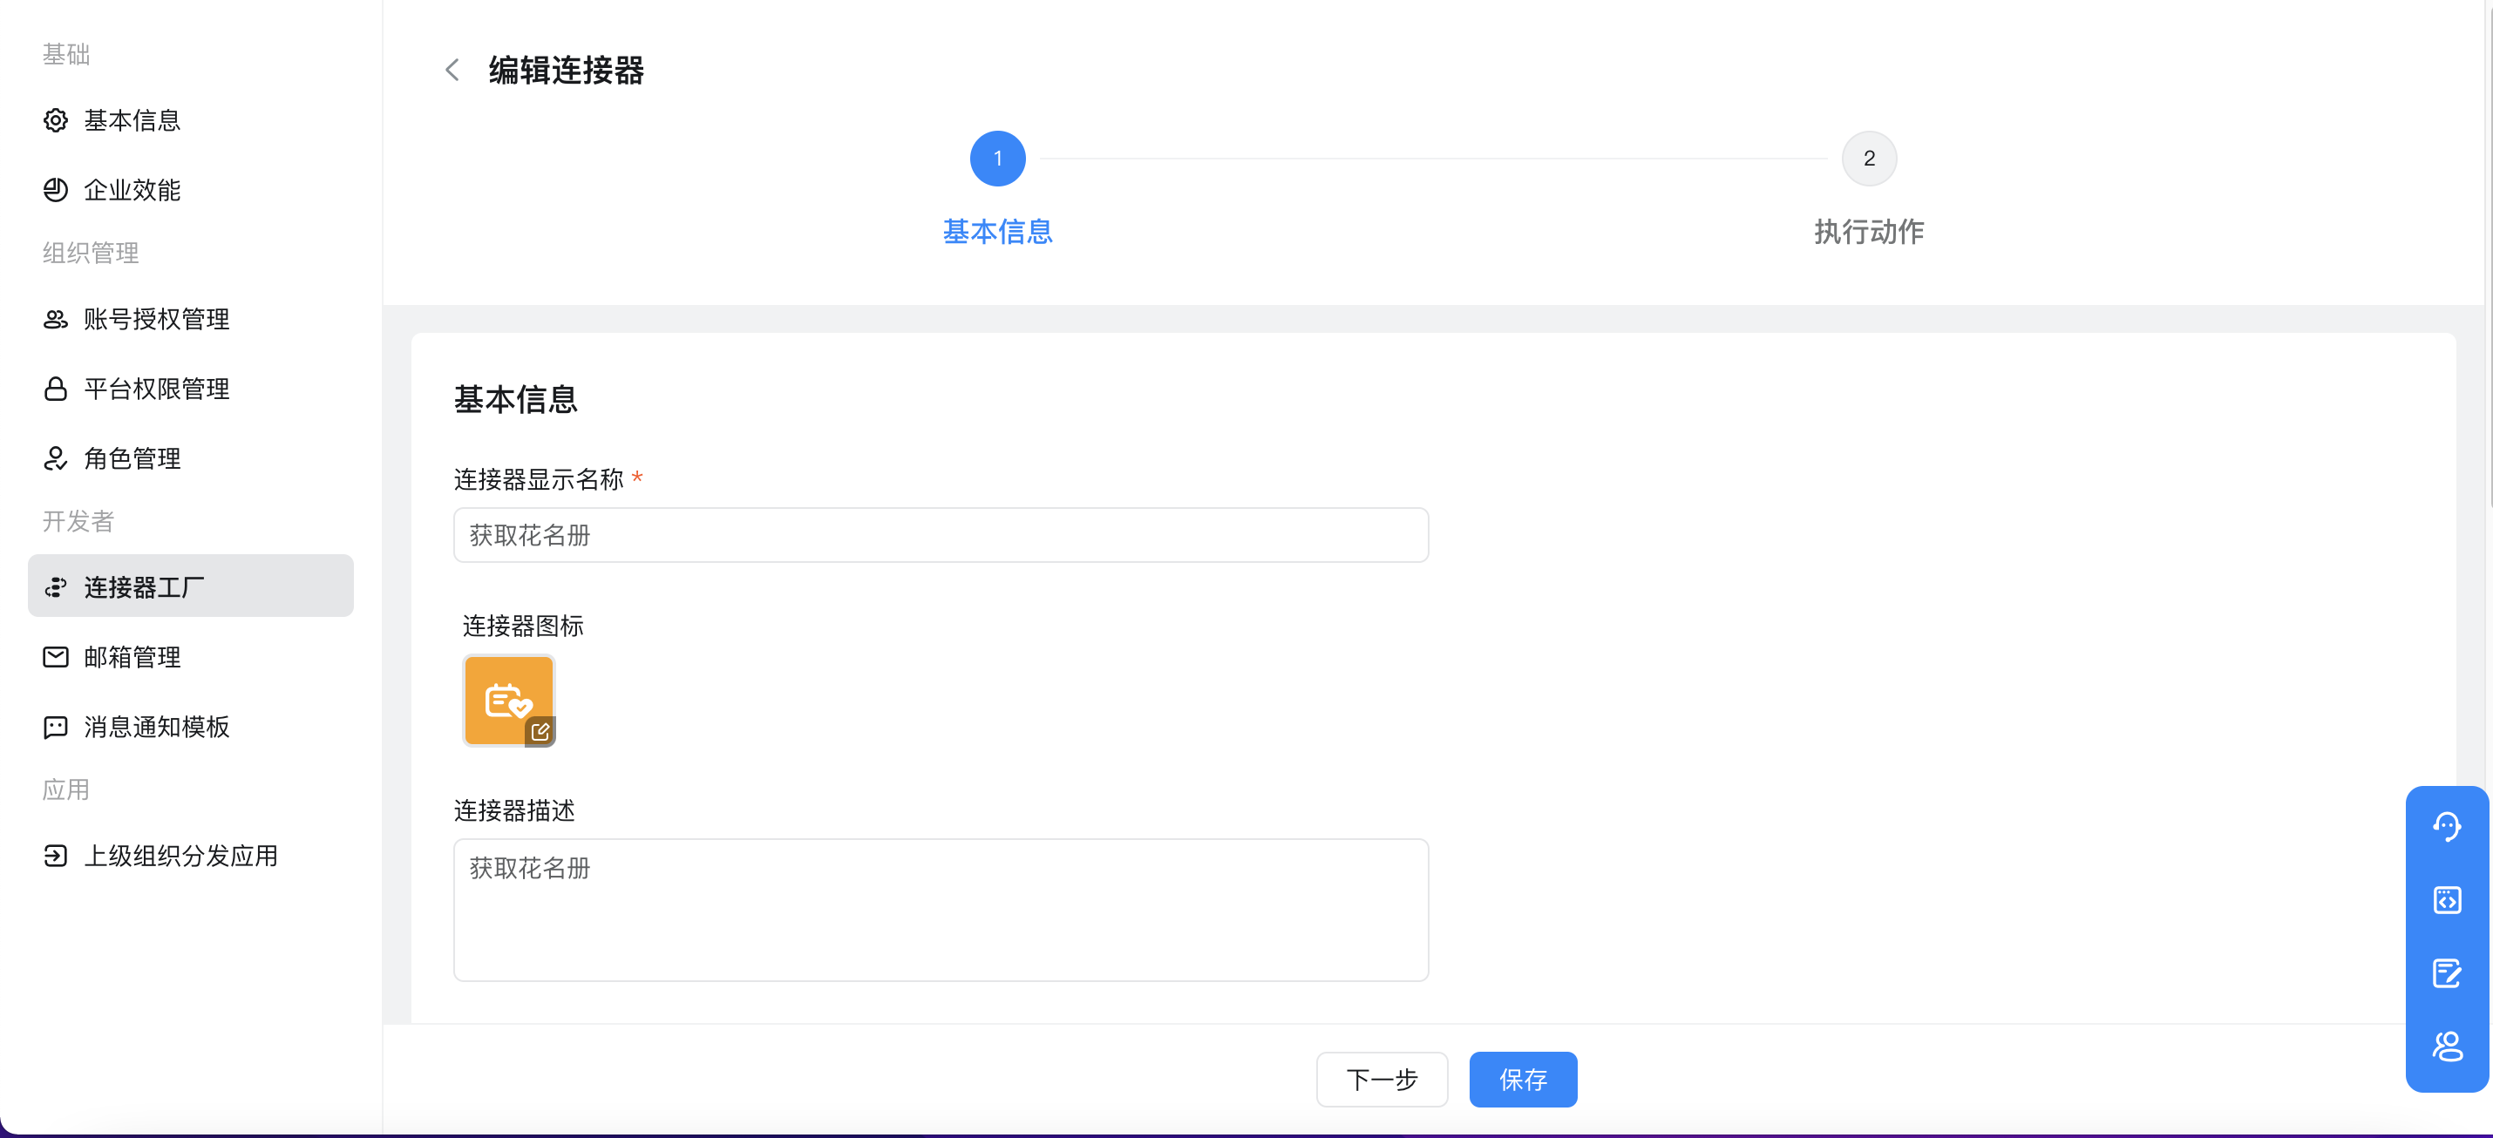The width and height of the screenshot is (2493, 1138).
Task: Open the feedback edit note icon
Action: coord(2447,972)
